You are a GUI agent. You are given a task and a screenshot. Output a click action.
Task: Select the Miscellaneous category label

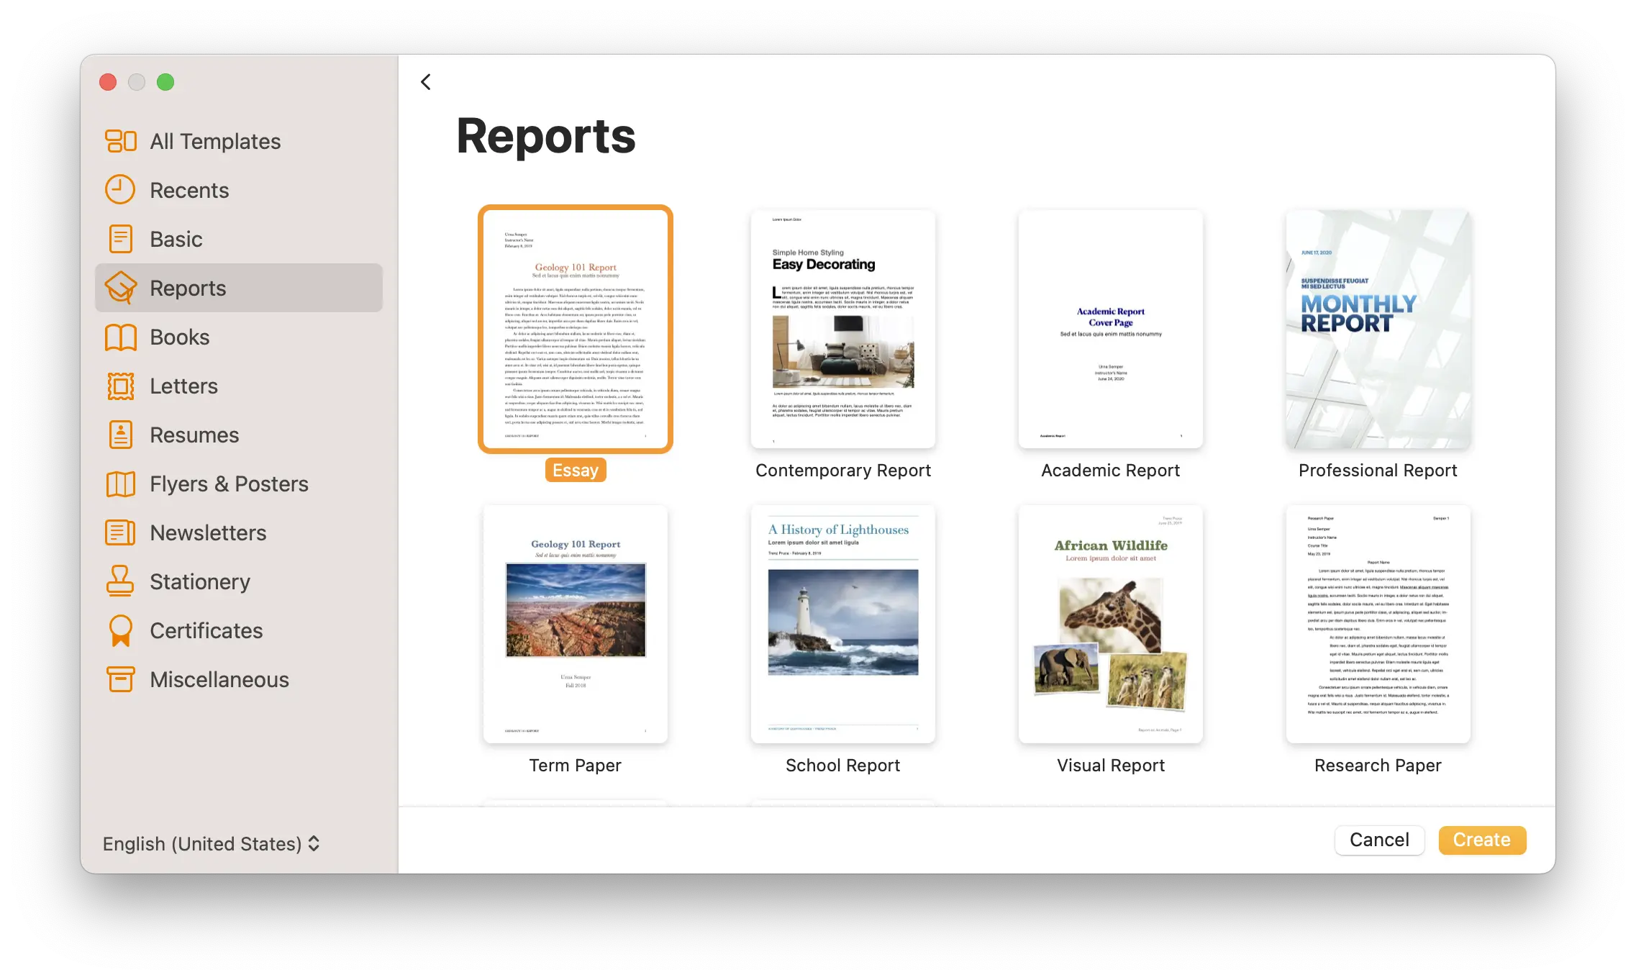coord(219,679)
